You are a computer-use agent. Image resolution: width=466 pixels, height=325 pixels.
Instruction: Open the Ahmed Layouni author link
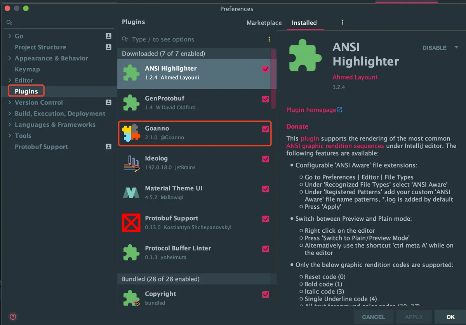pyautogui.click(x=355, y=77)
